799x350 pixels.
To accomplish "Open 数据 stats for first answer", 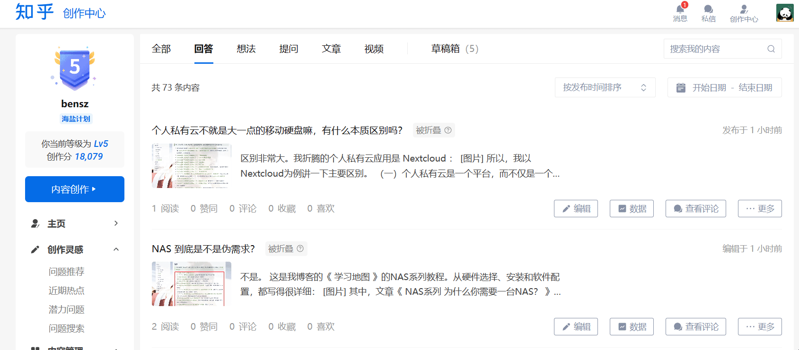I will tap(632, 208).
